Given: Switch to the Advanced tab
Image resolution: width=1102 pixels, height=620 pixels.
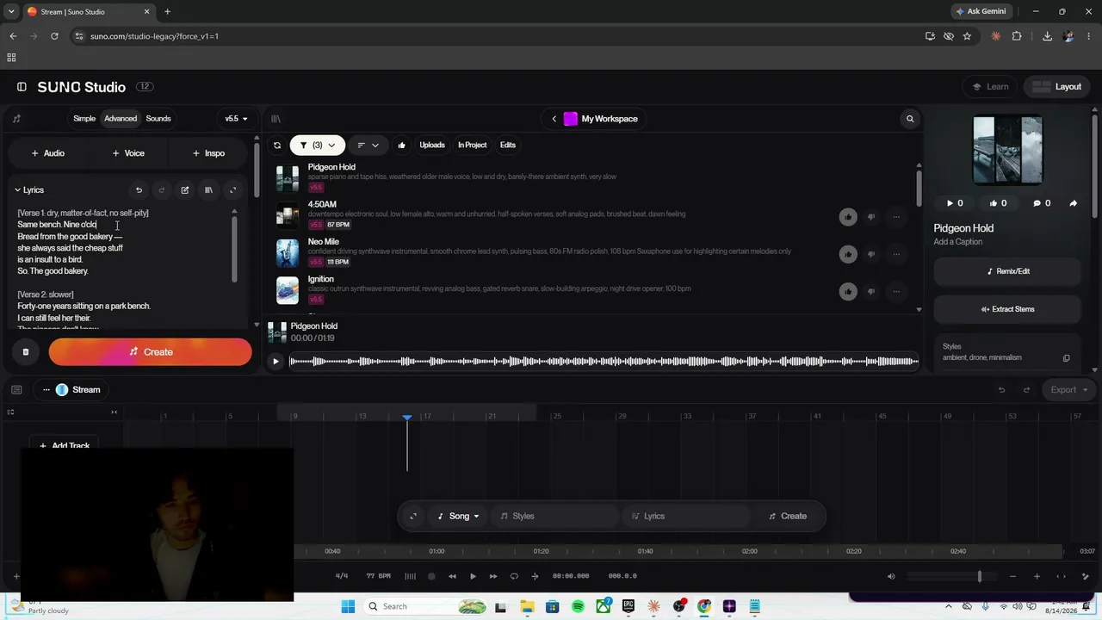Looking at the screenshot, I should pos(121,119).
